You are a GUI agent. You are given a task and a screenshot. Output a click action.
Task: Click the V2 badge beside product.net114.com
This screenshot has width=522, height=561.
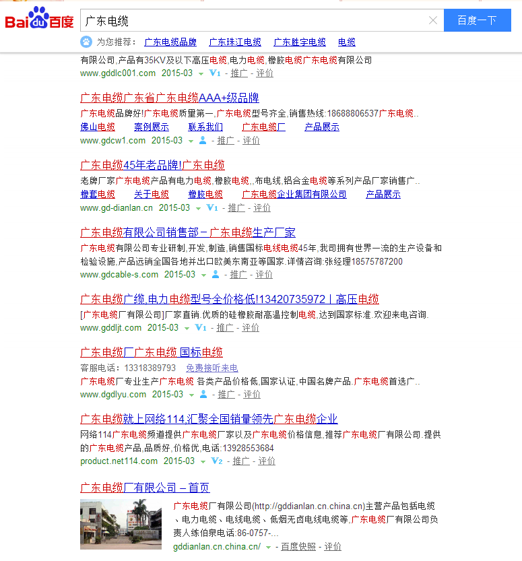click(217, 461)
